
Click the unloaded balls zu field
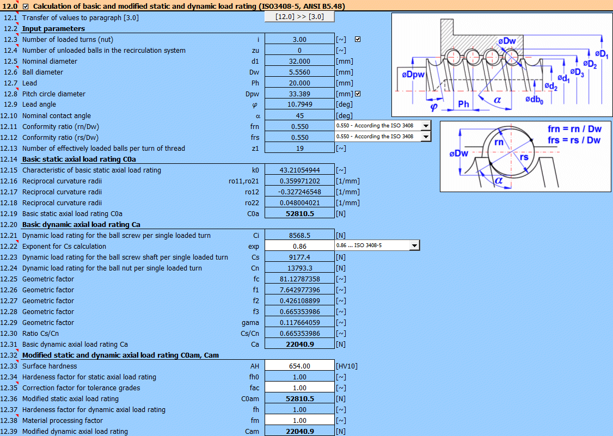[x=299, y=50]
